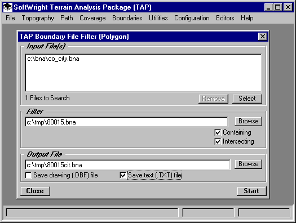296x223 pixels.
Task: Open the Utilities menu
Action: (x=158, y=18)
